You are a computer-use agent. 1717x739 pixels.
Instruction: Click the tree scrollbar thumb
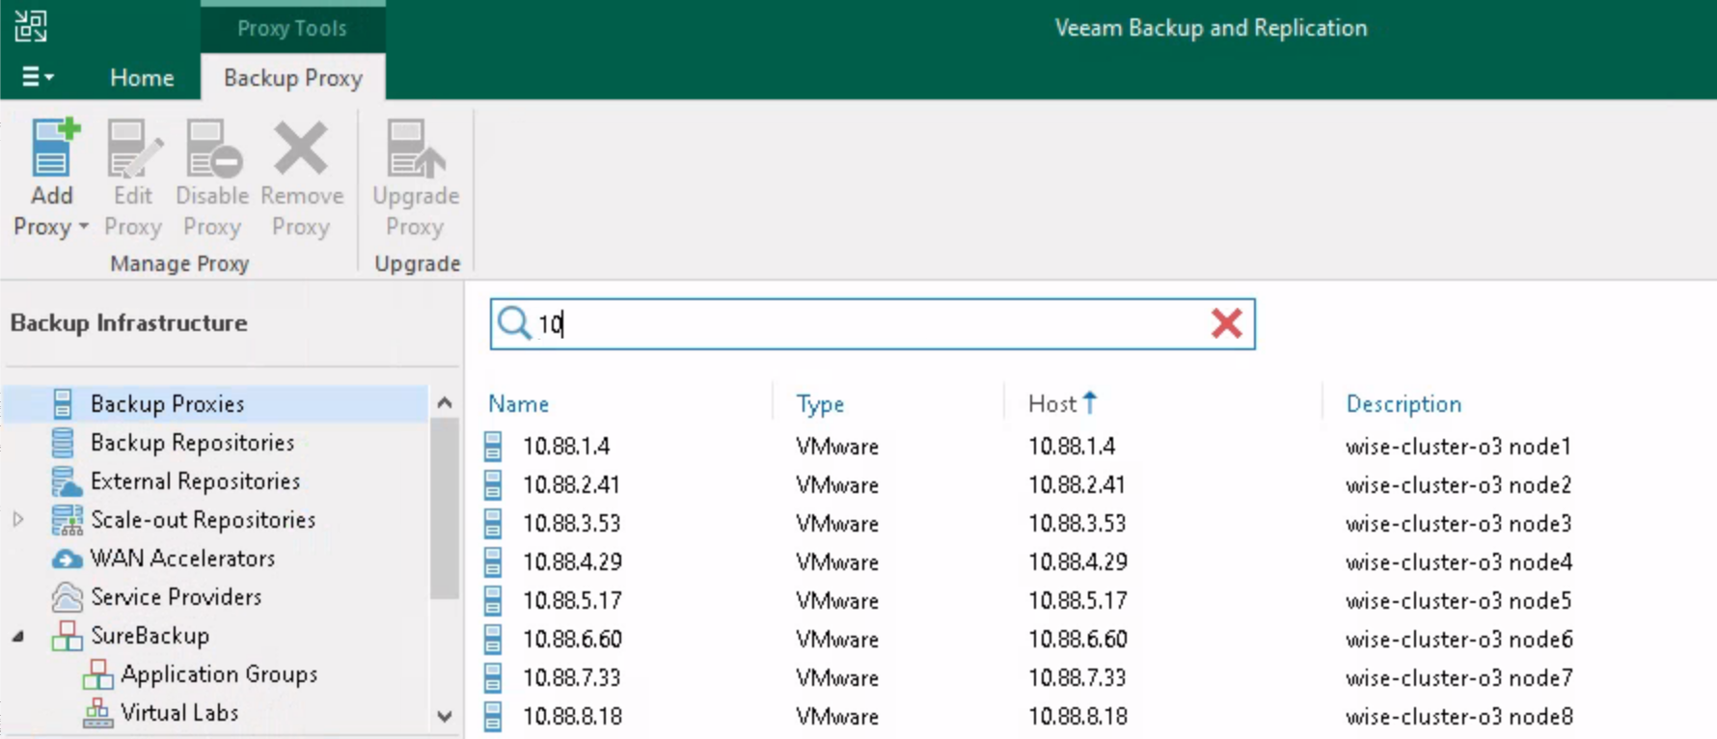(x=445, y=508)
